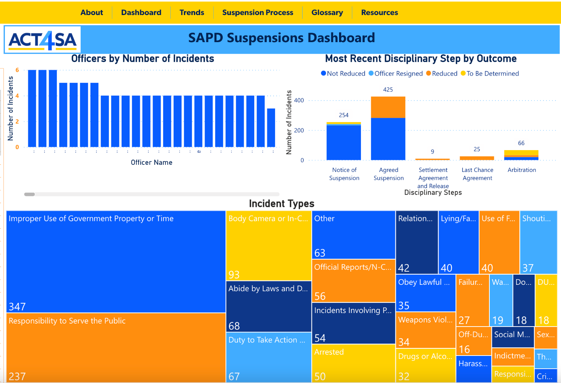Open the Dashboard navigation tab
Image resolution: width=561 pixels, height=383 pixels.
pos(141,12)
